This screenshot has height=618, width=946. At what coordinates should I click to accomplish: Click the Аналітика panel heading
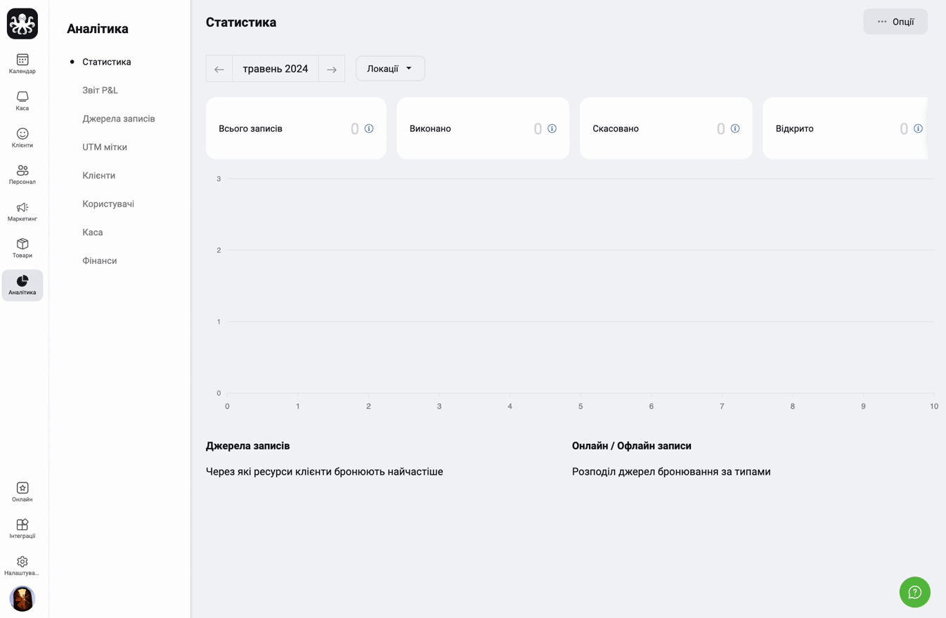pos(98,29)
